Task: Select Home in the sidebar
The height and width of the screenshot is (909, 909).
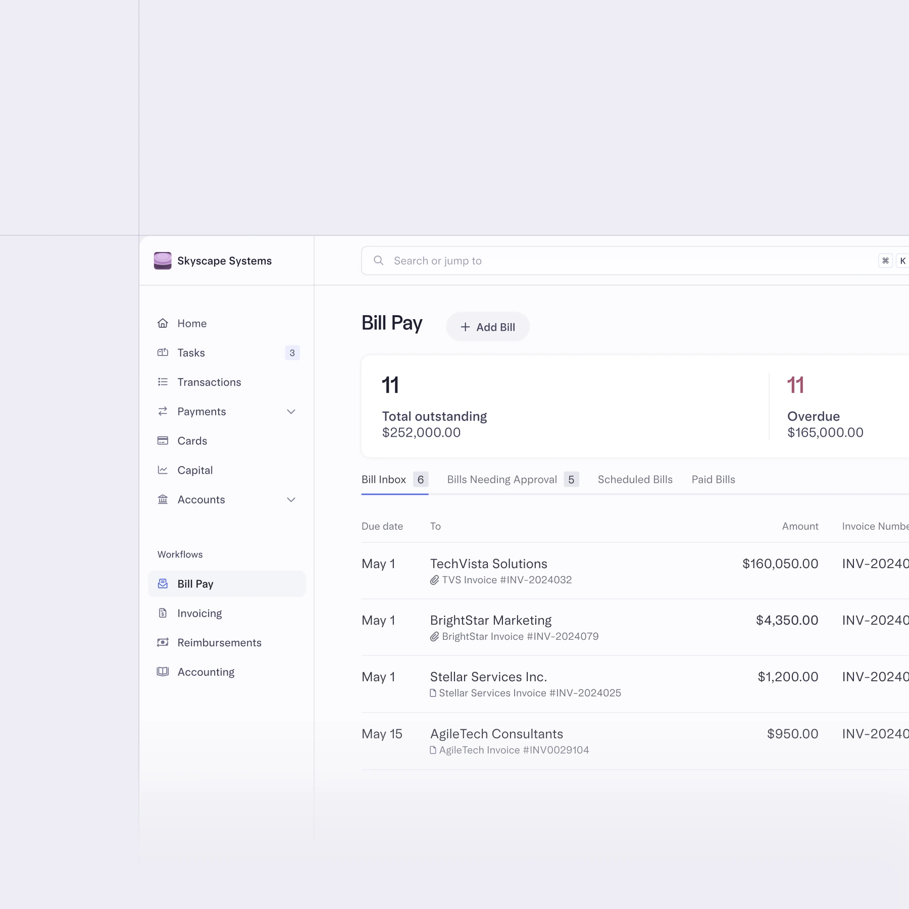Action: pyautogui.click(x=191, y=323)
